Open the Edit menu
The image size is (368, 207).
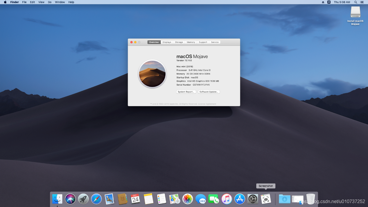pyautogui.click(x=33, y=2)
